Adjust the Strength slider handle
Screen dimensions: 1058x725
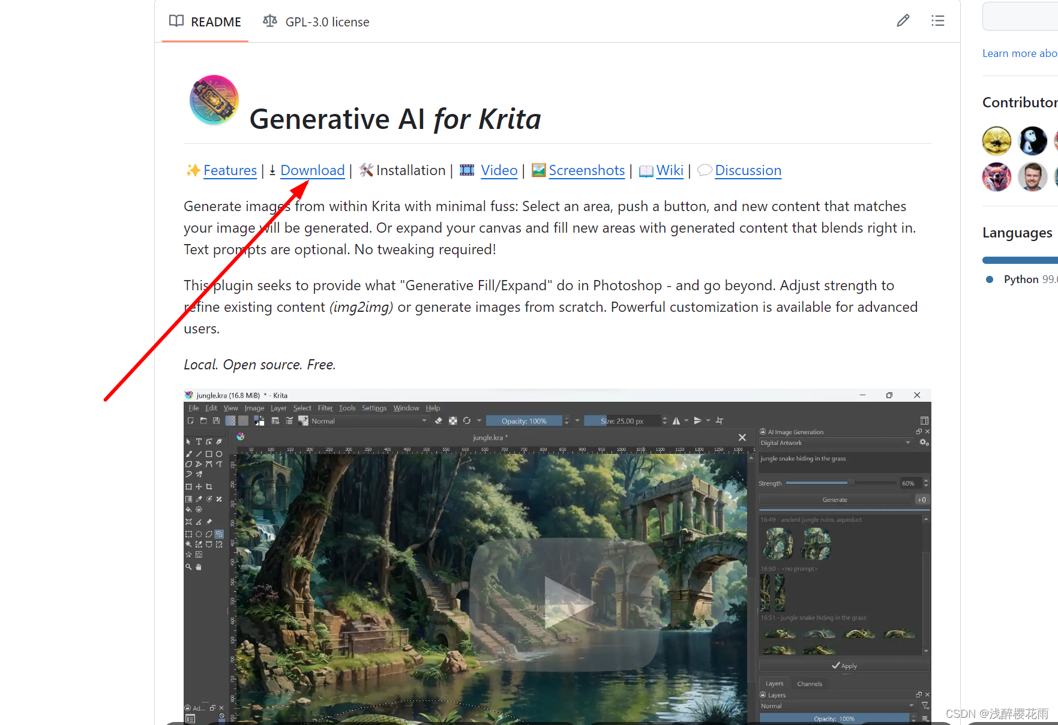pyautogui.click(x=850, y=483)
